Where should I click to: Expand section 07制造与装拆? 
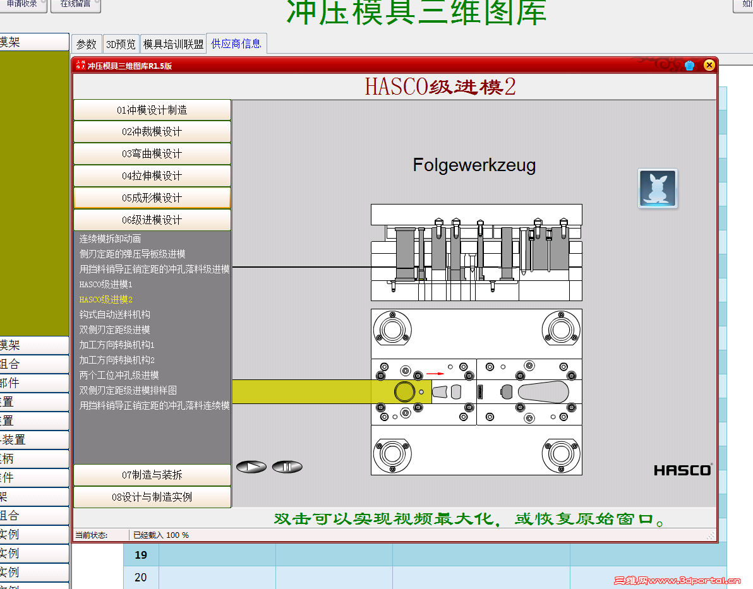point(152,475)
